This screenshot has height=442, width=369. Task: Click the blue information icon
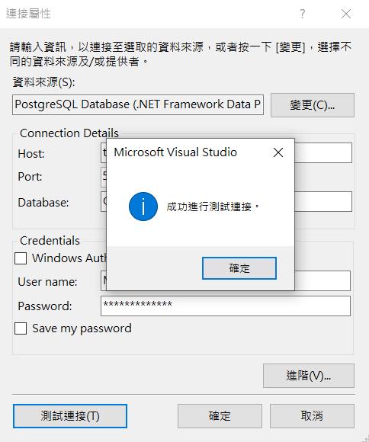[143, 207]
